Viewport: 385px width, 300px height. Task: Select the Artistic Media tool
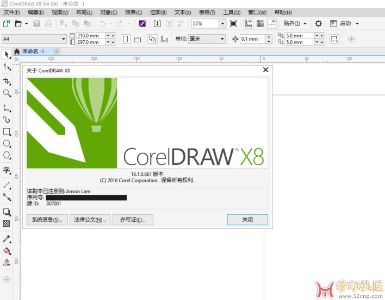tap(7, 119)
